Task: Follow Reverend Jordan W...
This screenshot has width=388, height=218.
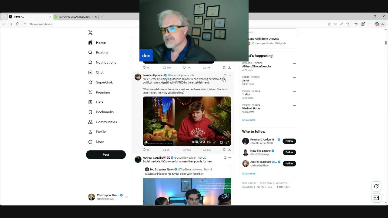Action: pyautogui.click(x=289, y=141)
